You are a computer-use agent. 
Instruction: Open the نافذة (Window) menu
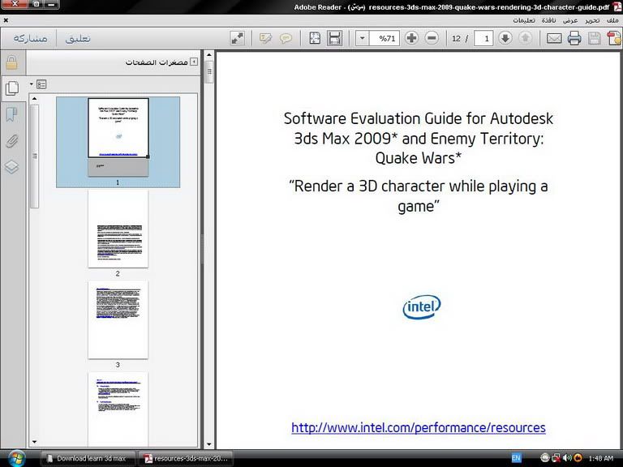pos(548,20)
